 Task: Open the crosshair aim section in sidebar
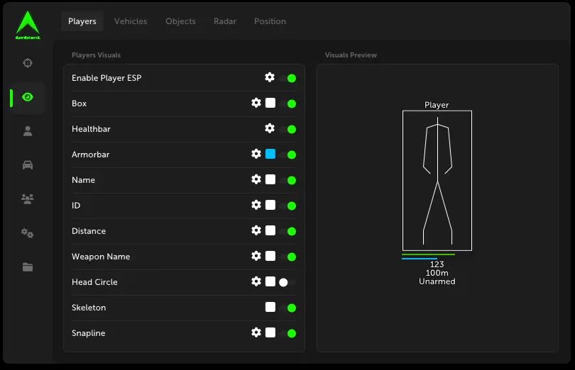tap(28, 63)
